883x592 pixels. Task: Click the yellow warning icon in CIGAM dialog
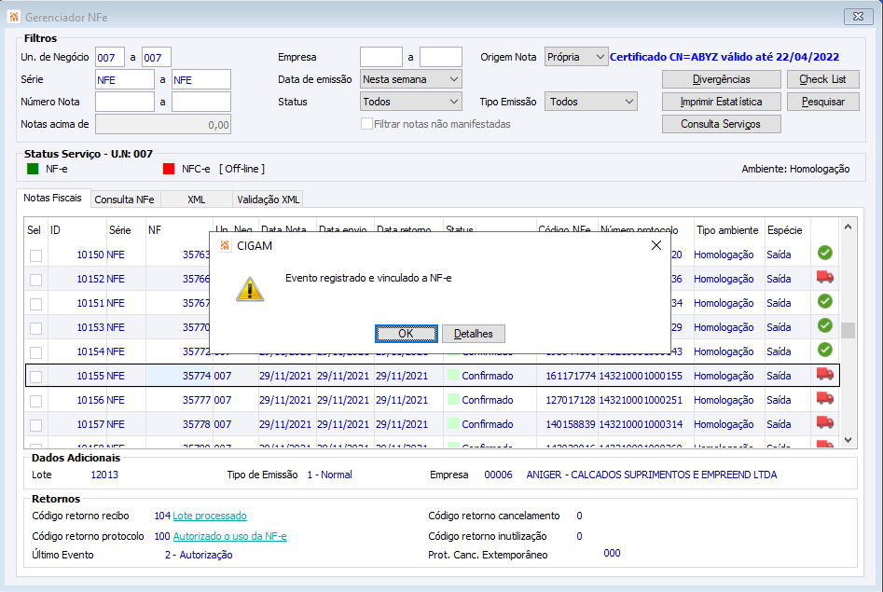pyautogui.click(x=249, y=287)
